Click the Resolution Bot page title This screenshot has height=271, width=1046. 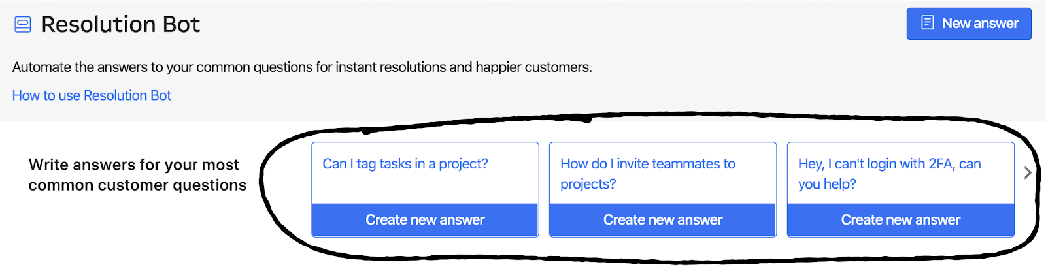pos(120,25)
